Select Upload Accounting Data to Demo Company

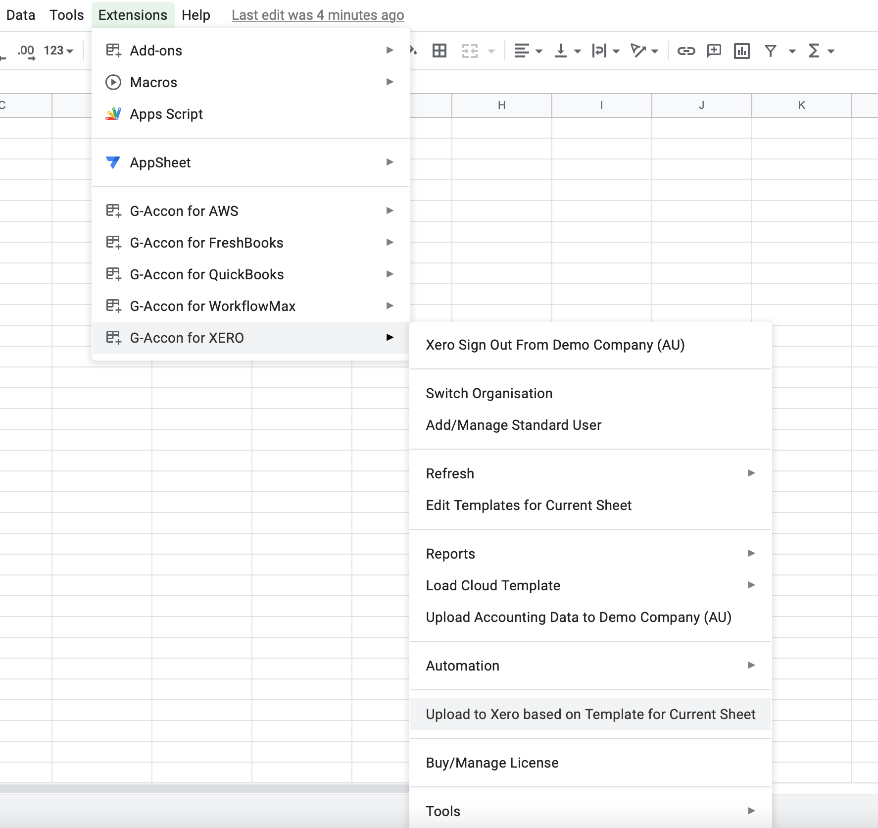(x=590, y=617)
